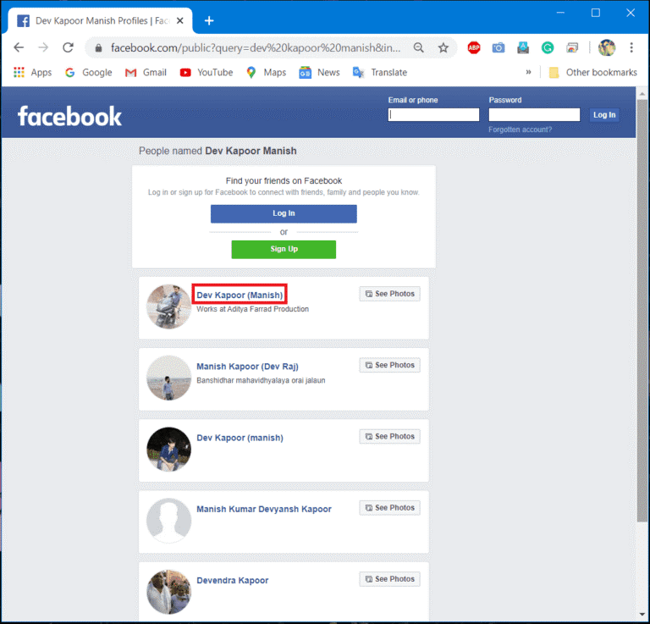
Task: Close the Dev Kapoor Manish Profiles tab
Action: [180, 20]
